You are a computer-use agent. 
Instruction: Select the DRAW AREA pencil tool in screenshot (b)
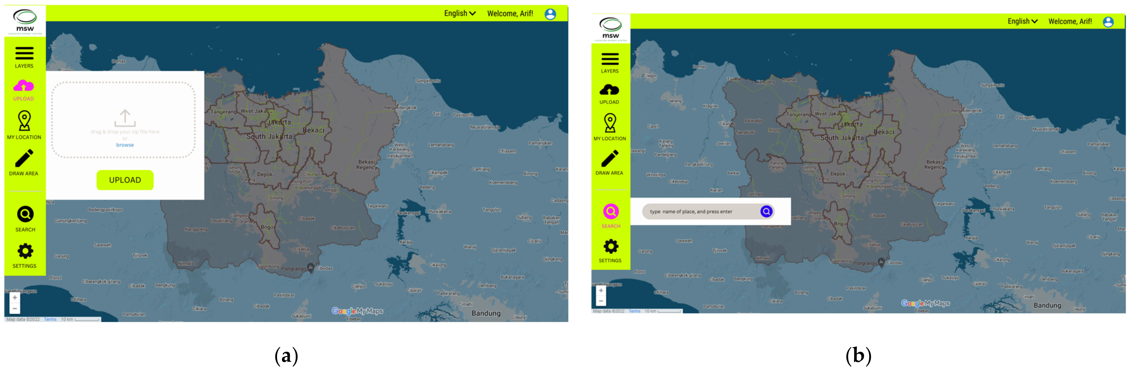tap(610, 159)
